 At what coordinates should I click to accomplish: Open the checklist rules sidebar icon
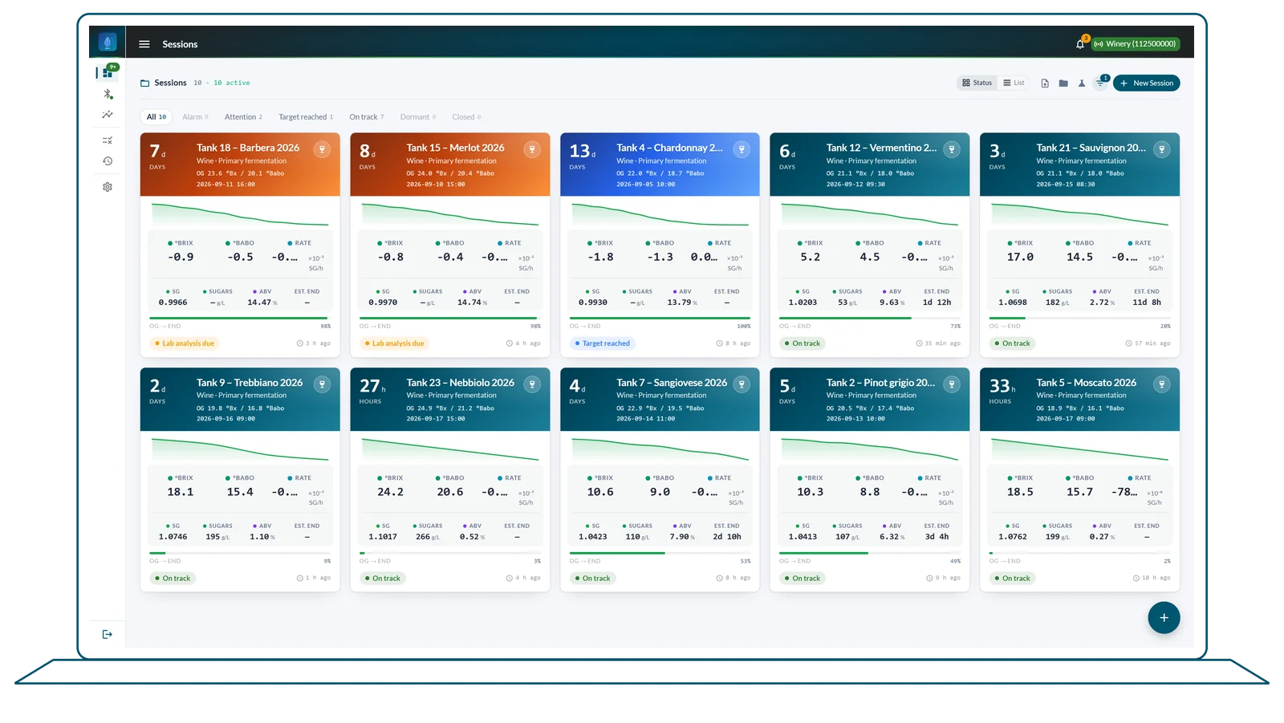pyautogui.click(x=108, y=140)
